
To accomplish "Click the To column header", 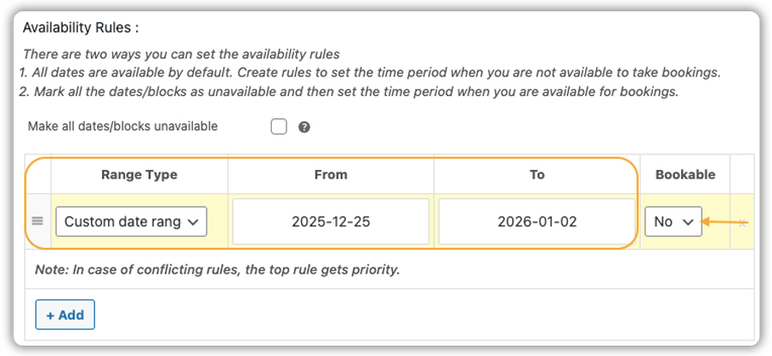I will click(537, 174).
